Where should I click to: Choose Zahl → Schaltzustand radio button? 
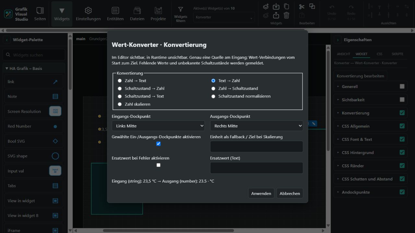[x=213, y=88]
